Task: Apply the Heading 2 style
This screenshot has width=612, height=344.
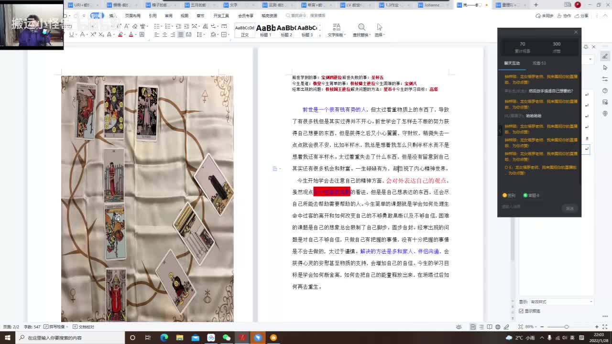Action: tap(286, 31)
